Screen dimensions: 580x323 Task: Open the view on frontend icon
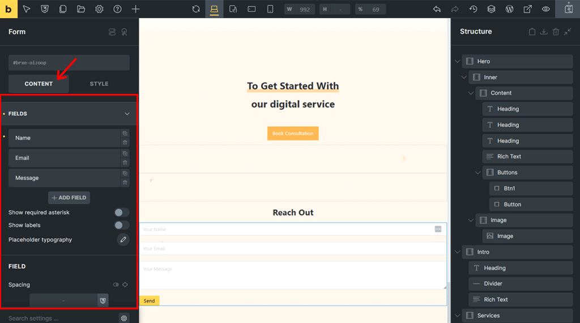coord(528,9)
